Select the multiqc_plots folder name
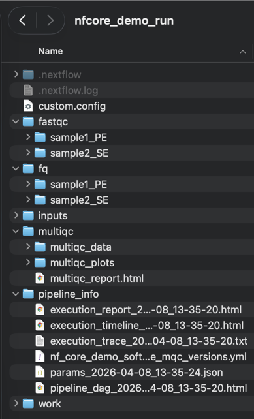The height and width of the screenshot is (419, 254). (82, 263)
